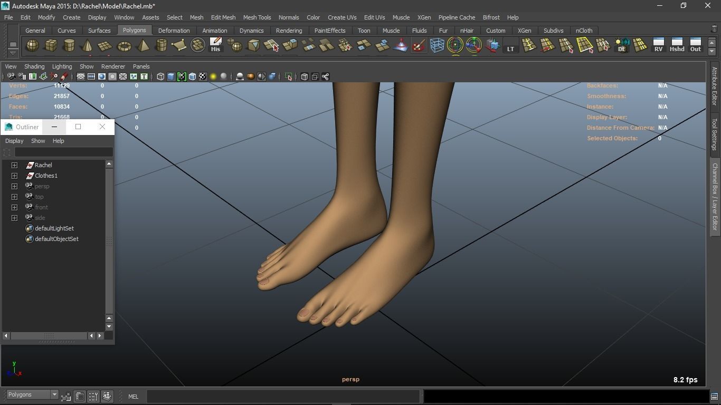Expand the persp camera node in Outliner
Screen dimensions: 721x405
(x=15, y=186)
